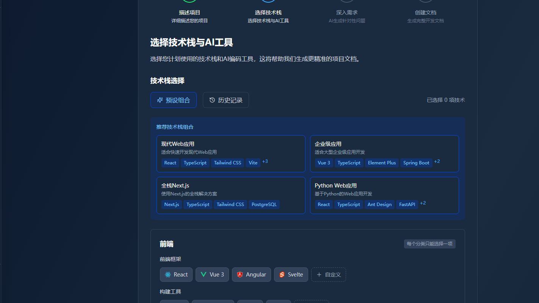The image size is (539, 303).
Task: Go to the 描述项目 step
Action: pyautogui.click(x=190, y=12)
